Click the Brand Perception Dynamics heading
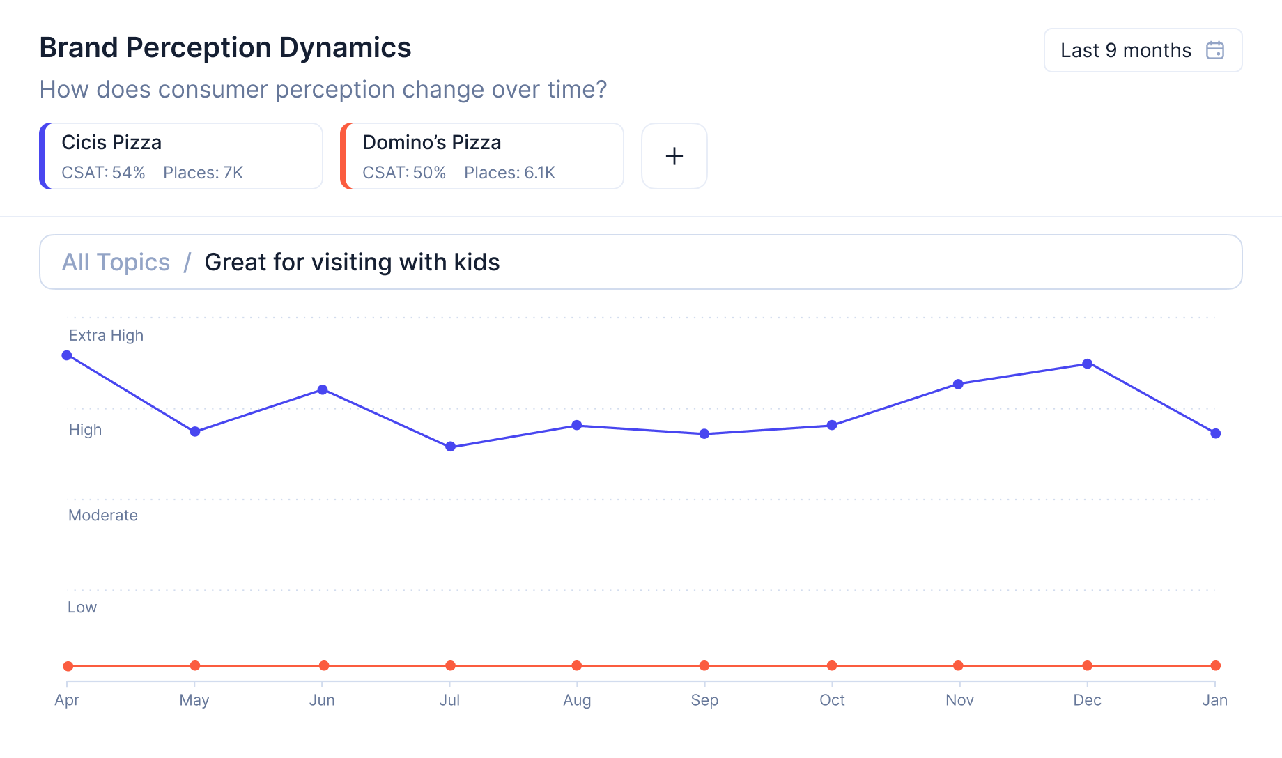The width and height of the screenshot is (1282, 758). tap(225, 47)
